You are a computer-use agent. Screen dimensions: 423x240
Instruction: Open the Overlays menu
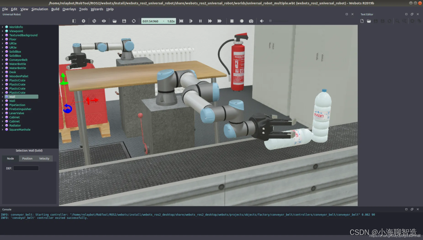tap(69, 9)
